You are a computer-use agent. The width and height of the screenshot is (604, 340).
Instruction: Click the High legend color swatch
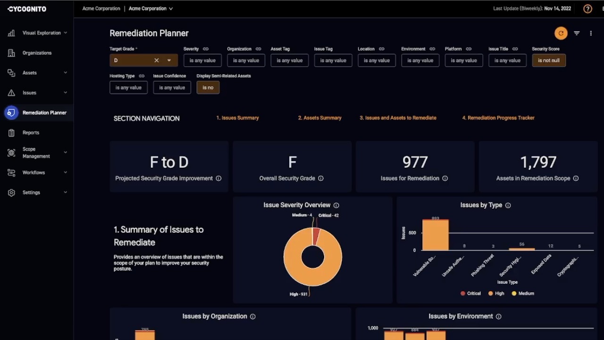click(491, 293)
